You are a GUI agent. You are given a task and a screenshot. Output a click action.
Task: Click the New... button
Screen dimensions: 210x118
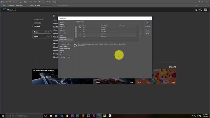[x=42, y=32]
